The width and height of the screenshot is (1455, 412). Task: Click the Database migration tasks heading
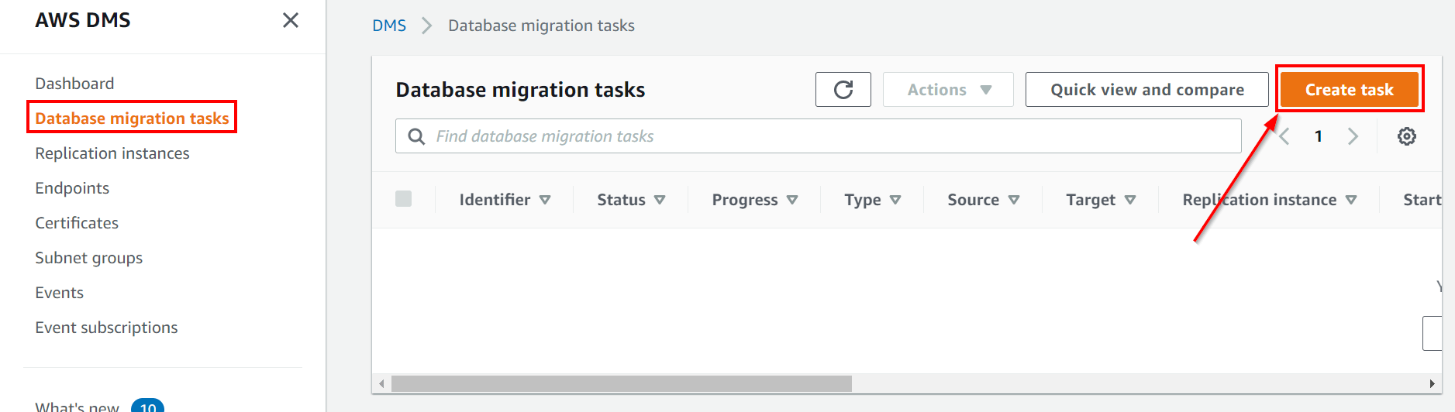click(520, 90)
